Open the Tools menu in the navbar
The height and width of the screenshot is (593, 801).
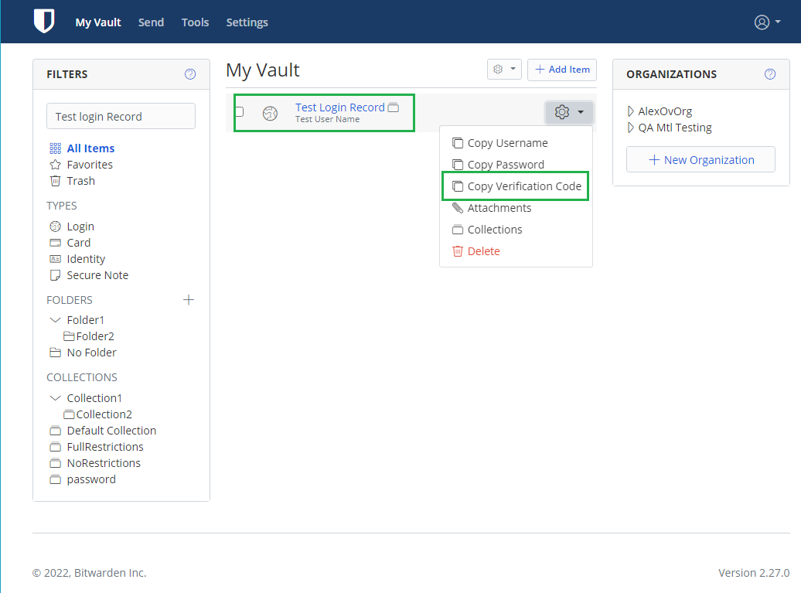point(195,22)
